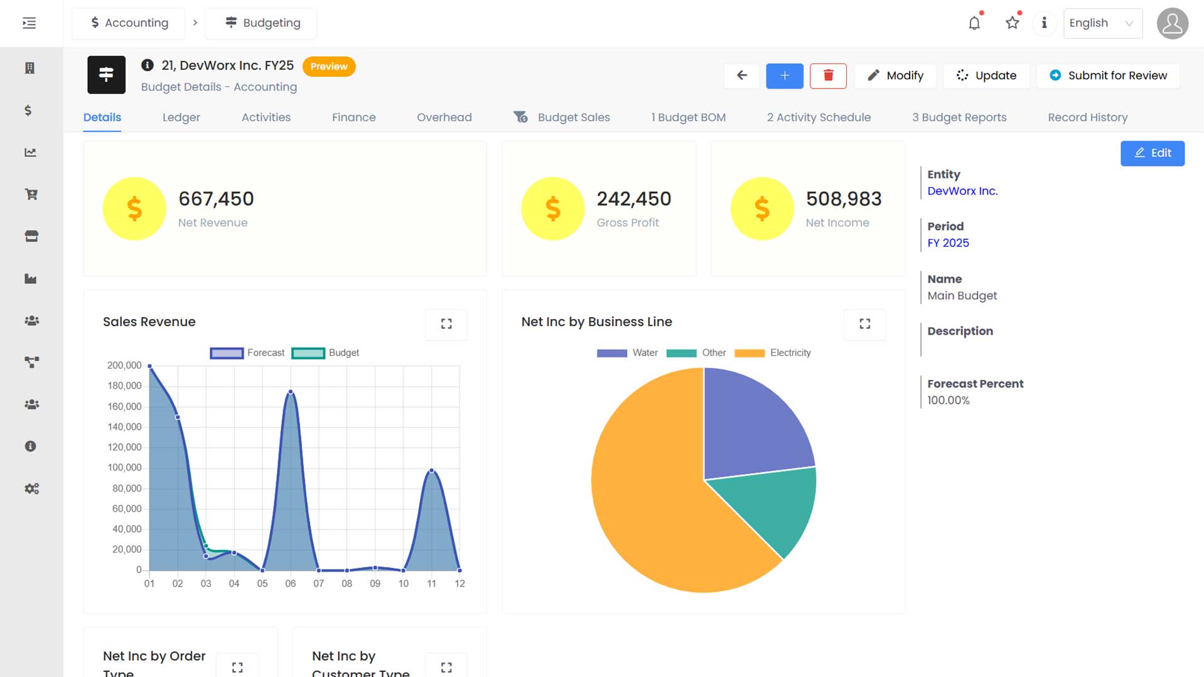Expand the Net Inc by Business Line chart
1204x677 pixels.
(864, 324)
